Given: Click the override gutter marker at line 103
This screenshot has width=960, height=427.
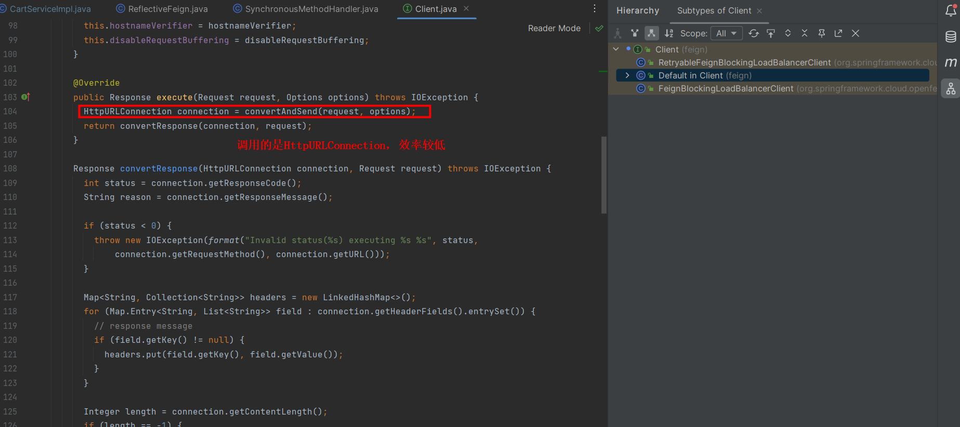Looking at the screenshot, I should [x=25, y=97].
